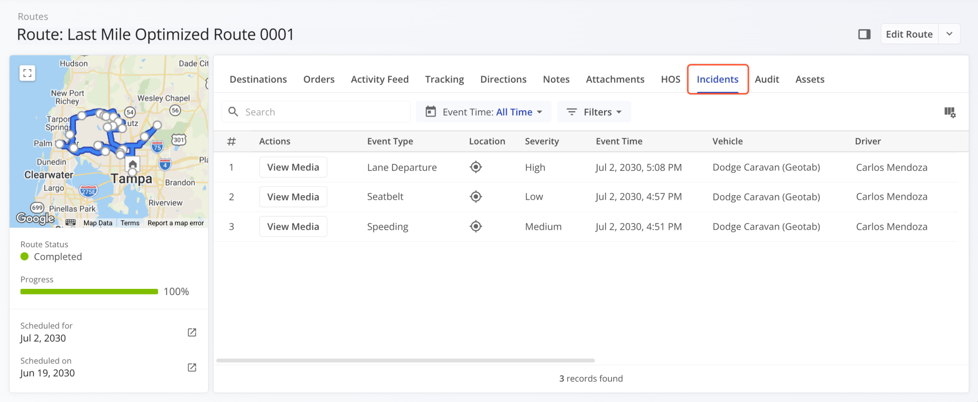Switch to the Destinations tab
Image resolution: width=978 pixels, height=402 pixels.
[x=258, y=79]
